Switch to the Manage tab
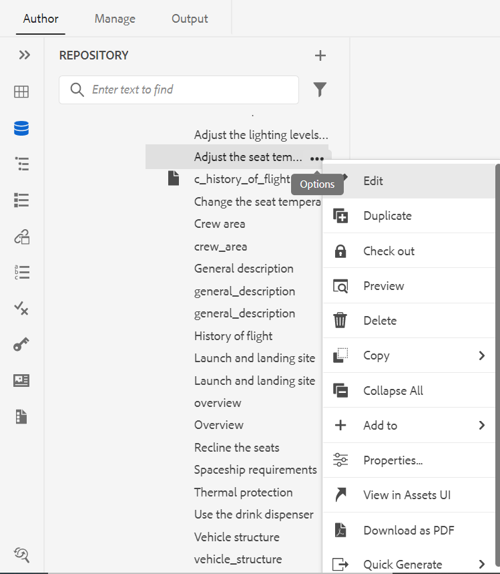This screenshot has height=574, width=500. pos(115,19)
